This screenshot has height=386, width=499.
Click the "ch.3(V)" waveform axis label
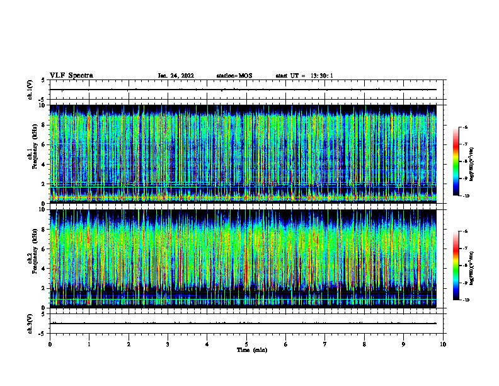[x=30, y=324]
